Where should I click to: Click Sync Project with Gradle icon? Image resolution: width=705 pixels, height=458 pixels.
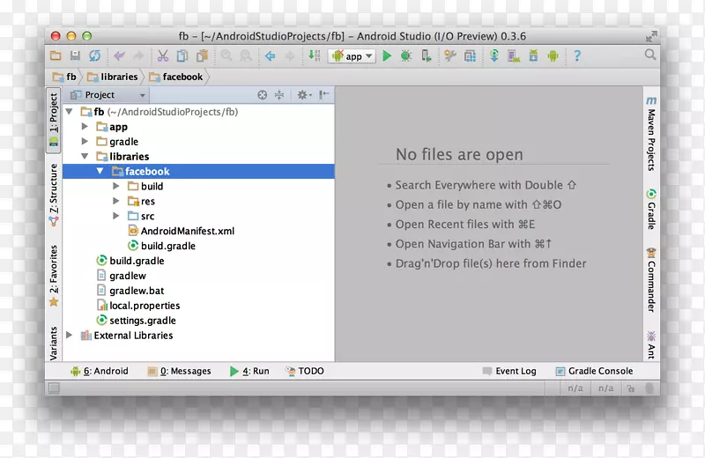pyautogui.click(x=494, y=55)
